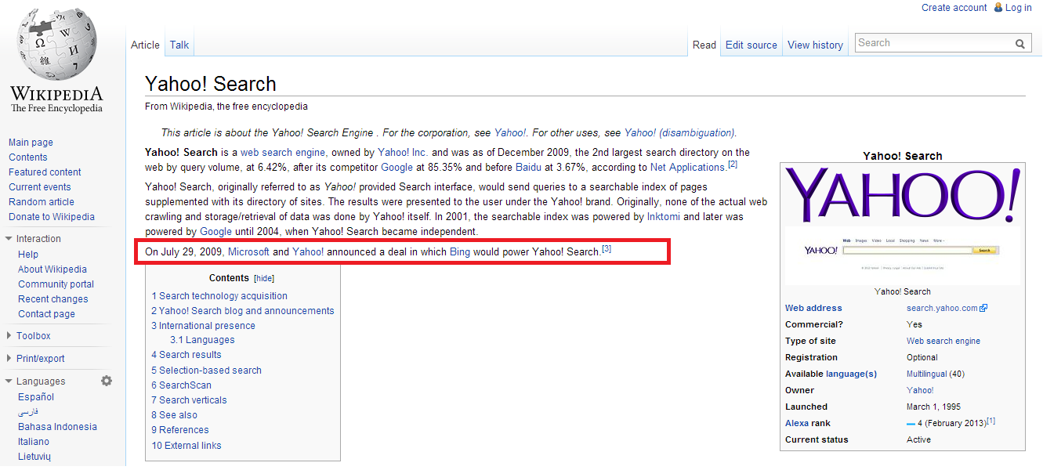1043x470 pixels.
Task: Jump to International presence section
Action: 204,326
